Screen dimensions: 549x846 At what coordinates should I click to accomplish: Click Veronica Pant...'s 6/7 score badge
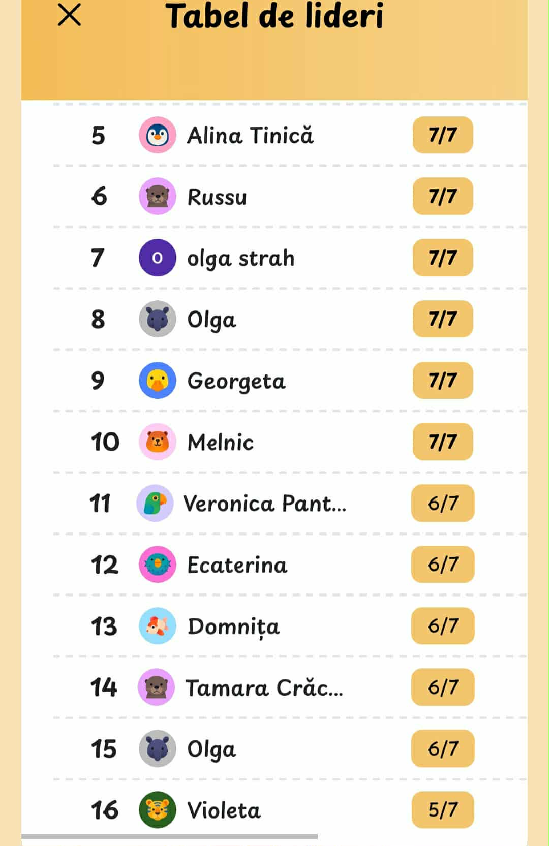pyautogui.click(x=443, y=504)
